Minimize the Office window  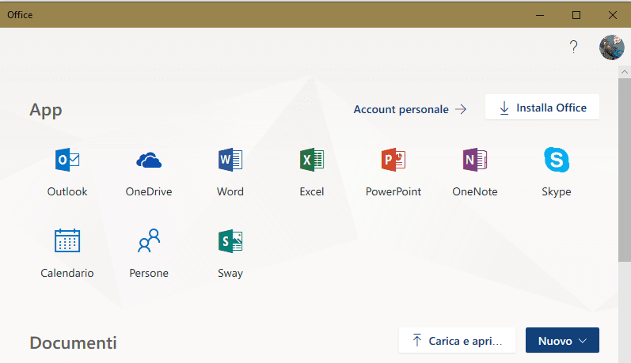[540, 14]
